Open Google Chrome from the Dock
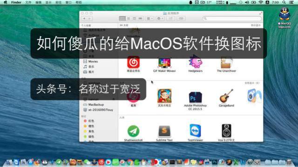 [130, 162]
